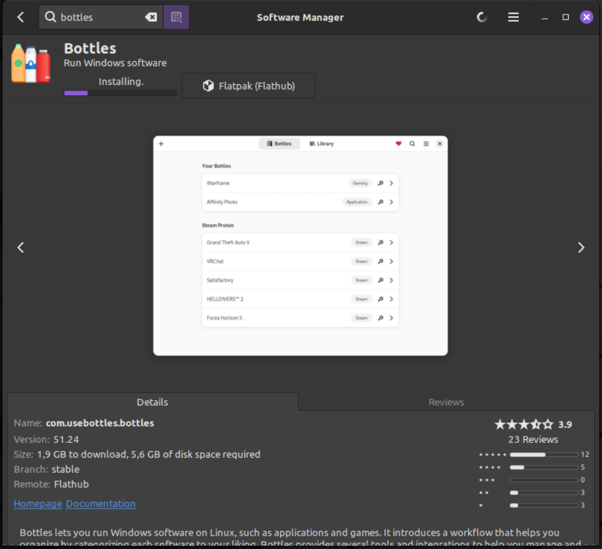Click the loading spinner activity icon
Screen dimensions: 602x549
pyautogui.click(x=482, y=17)
